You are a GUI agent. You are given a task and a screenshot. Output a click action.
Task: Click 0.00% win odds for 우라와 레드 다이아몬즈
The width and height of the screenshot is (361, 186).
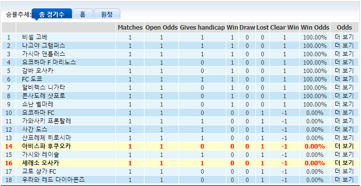pos(315,180)
